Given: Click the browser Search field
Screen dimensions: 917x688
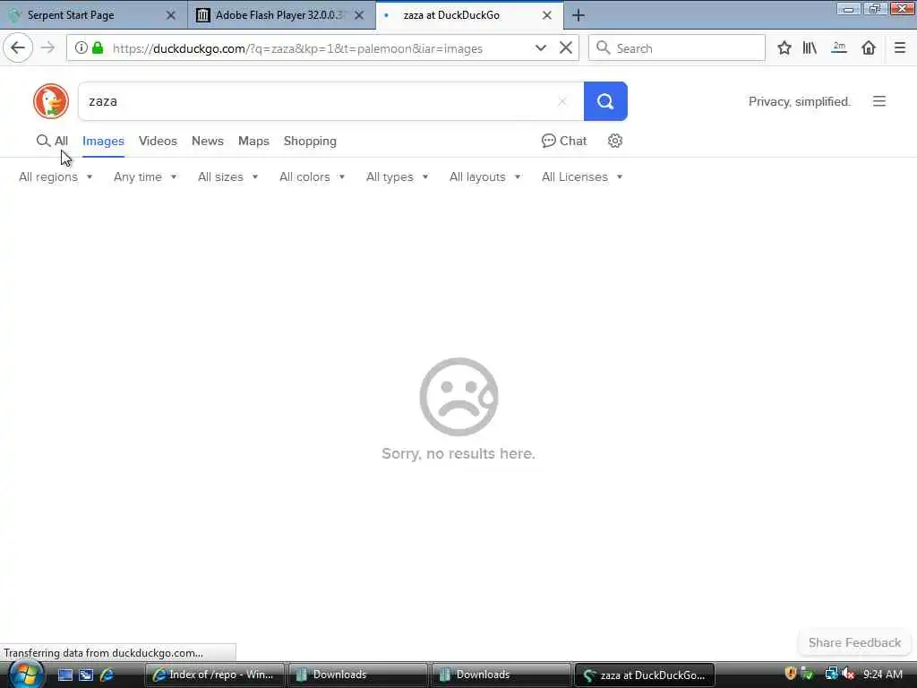Looking at the screenshot, I should click(x=677, y=48).
